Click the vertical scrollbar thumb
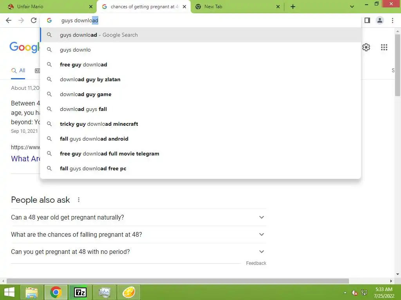 397,65
